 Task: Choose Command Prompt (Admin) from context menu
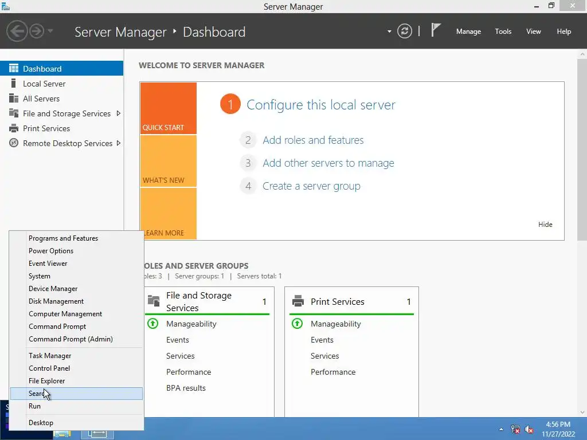click(76, 339)
